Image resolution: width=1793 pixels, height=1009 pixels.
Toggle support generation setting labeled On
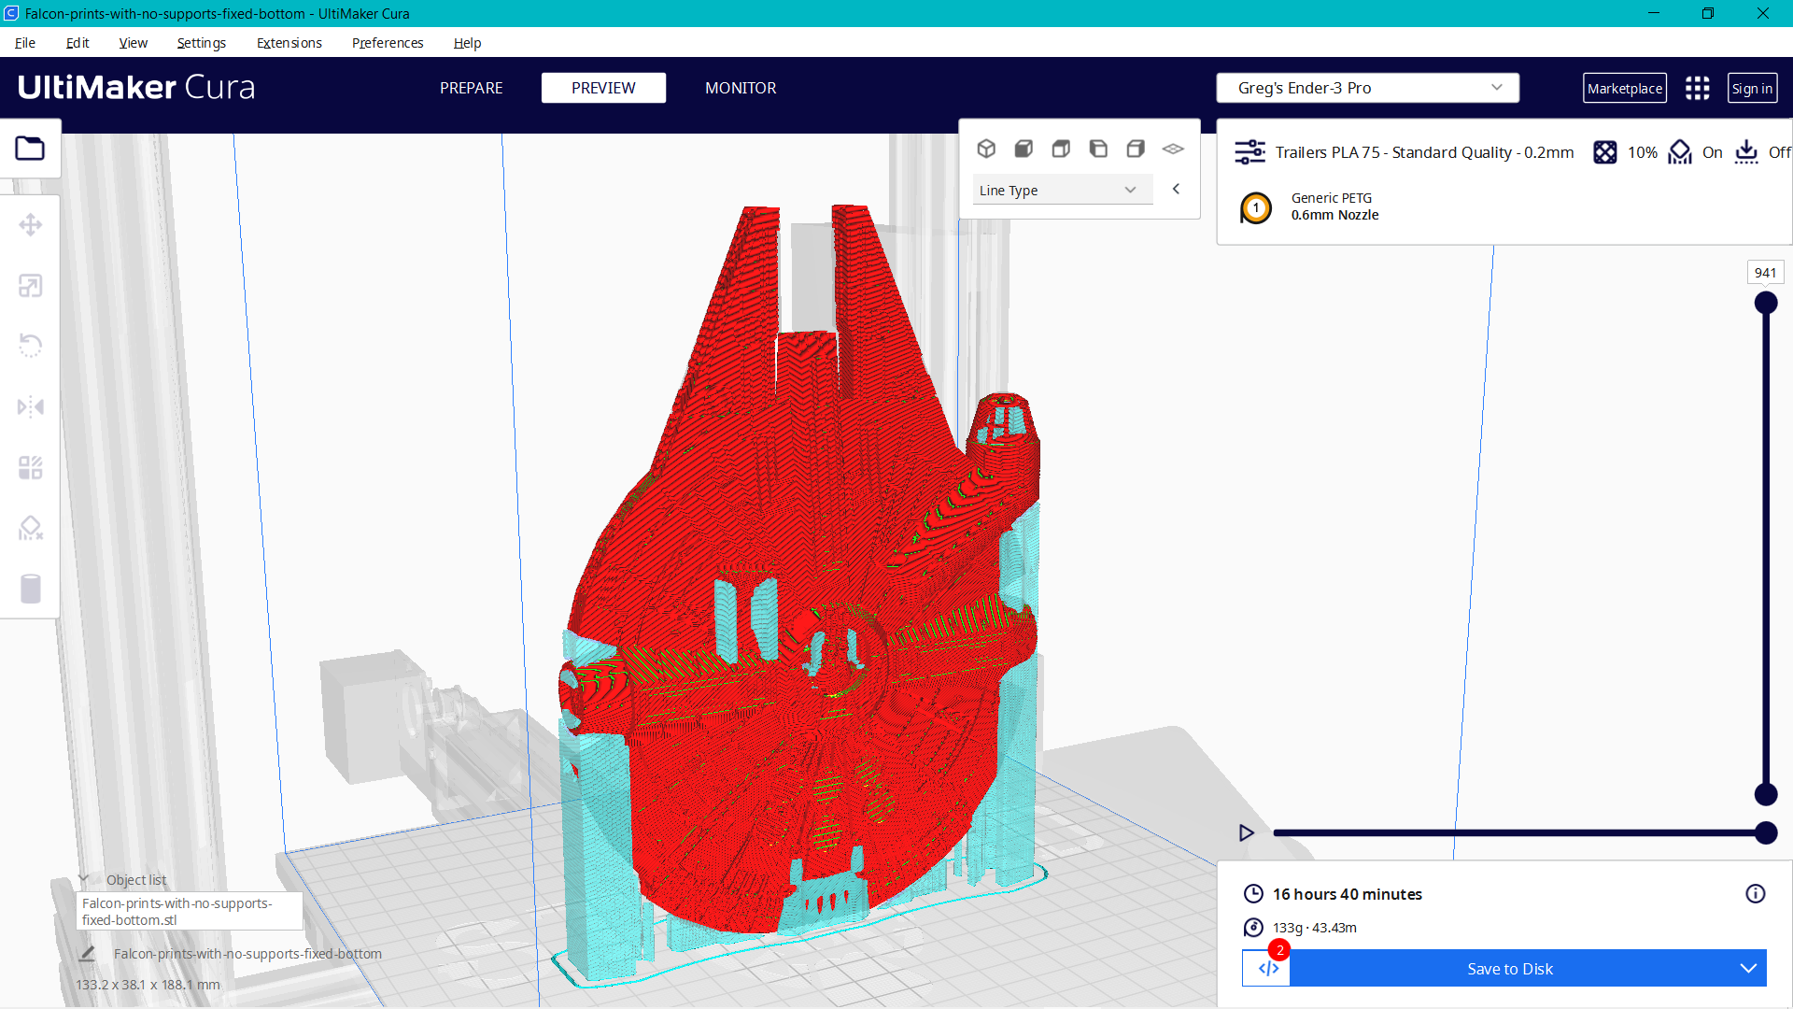click(1696, 152)
